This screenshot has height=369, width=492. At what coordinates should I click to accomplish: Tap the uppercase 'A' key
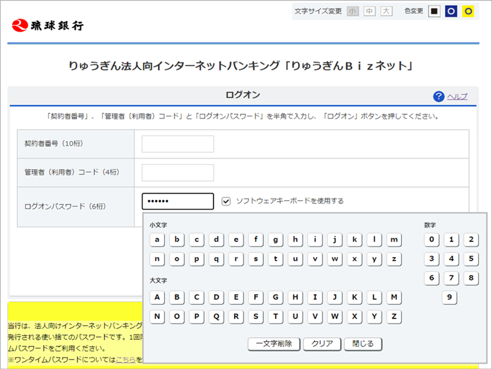[x=157, y=297]
